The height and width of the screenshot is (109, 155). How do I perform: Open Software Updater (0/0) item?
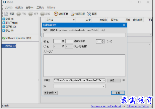(x=17, y=38)
